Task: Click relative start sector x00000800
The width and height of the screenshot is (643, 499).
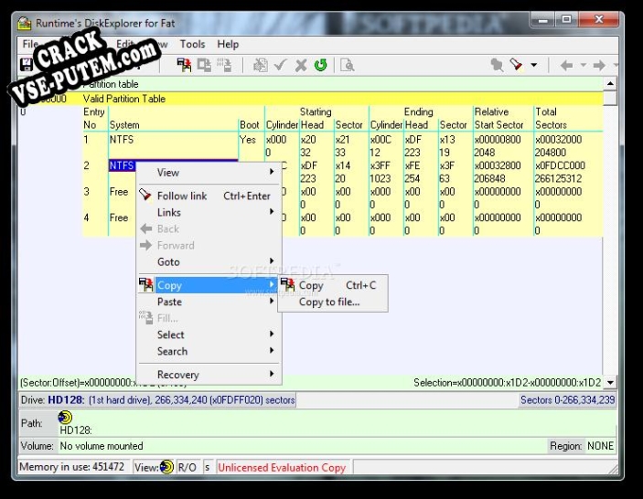Action: tap(498, 139)
